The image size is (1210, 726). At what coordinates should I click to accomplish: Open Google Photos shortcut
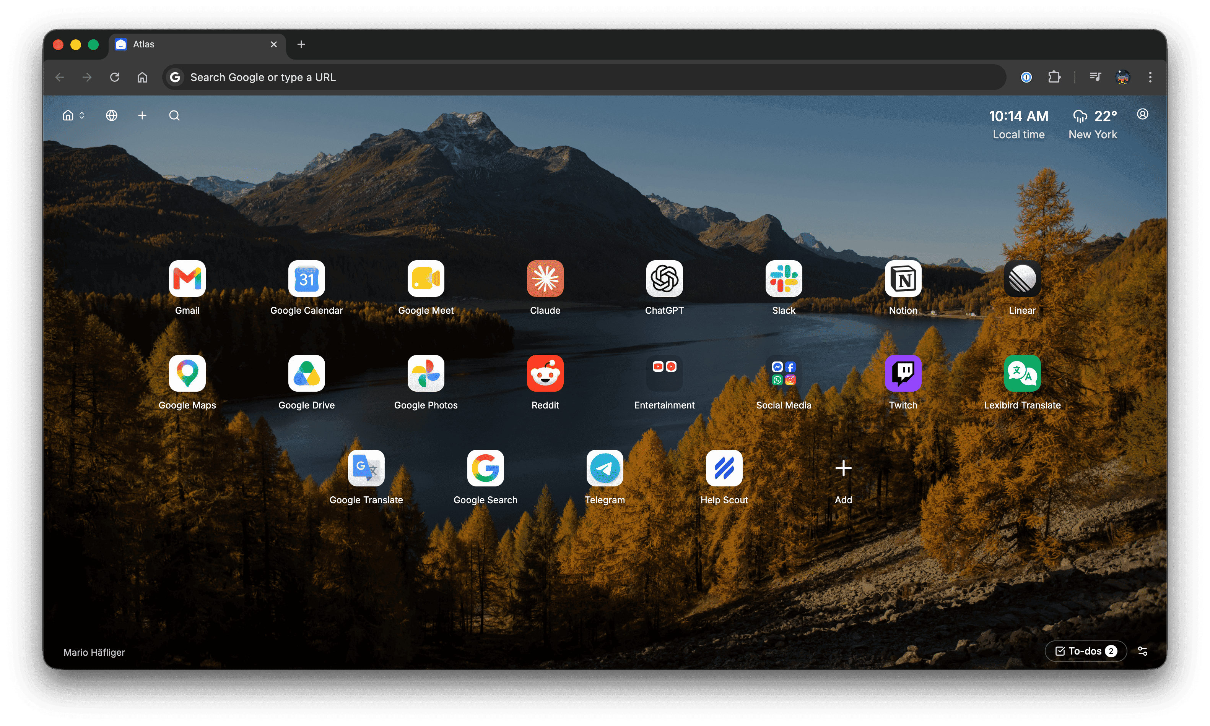coord(426,373)
